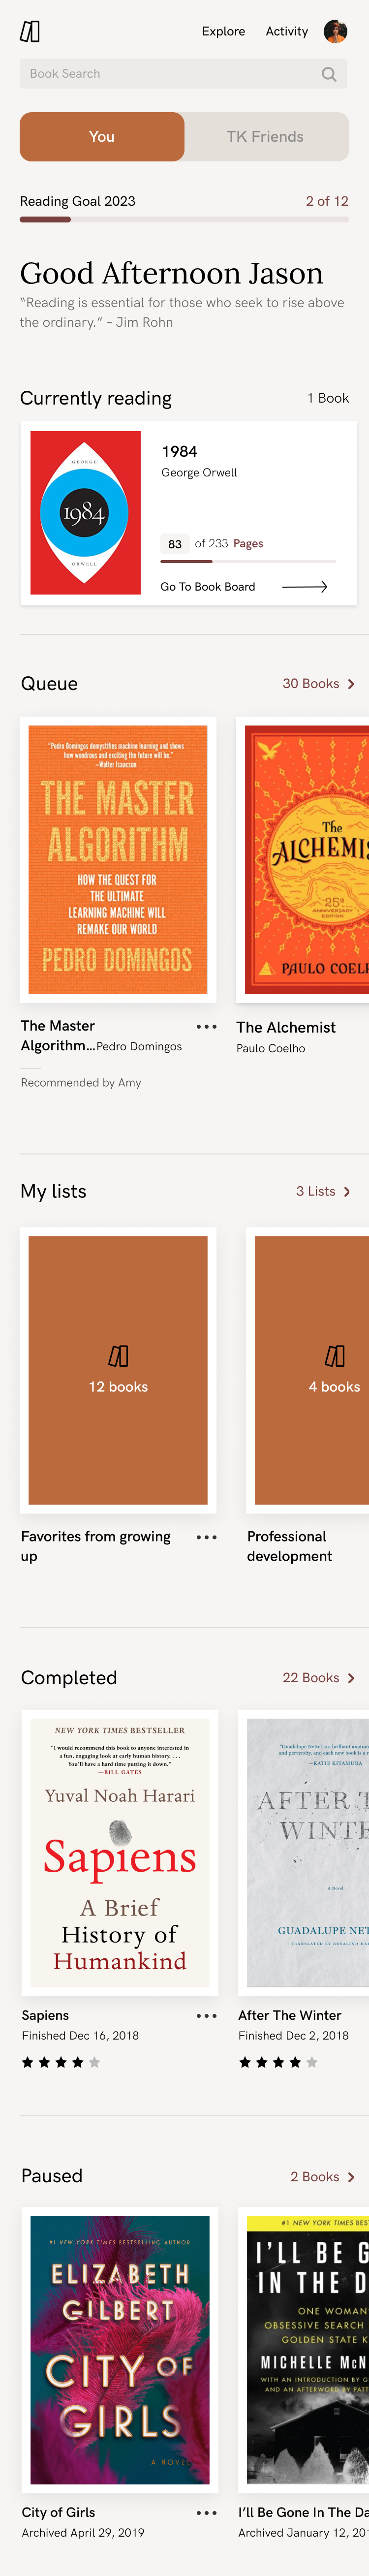Screen dimensions: 369x2576
Task: Switch to the You tab
Action: click(102, 137)
